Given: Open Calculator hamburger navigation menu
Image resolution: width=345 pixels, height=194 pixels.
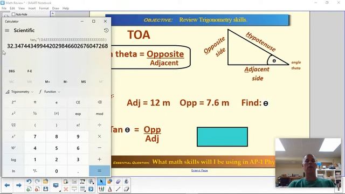Looking at the screenshot, I should (7, 30).
